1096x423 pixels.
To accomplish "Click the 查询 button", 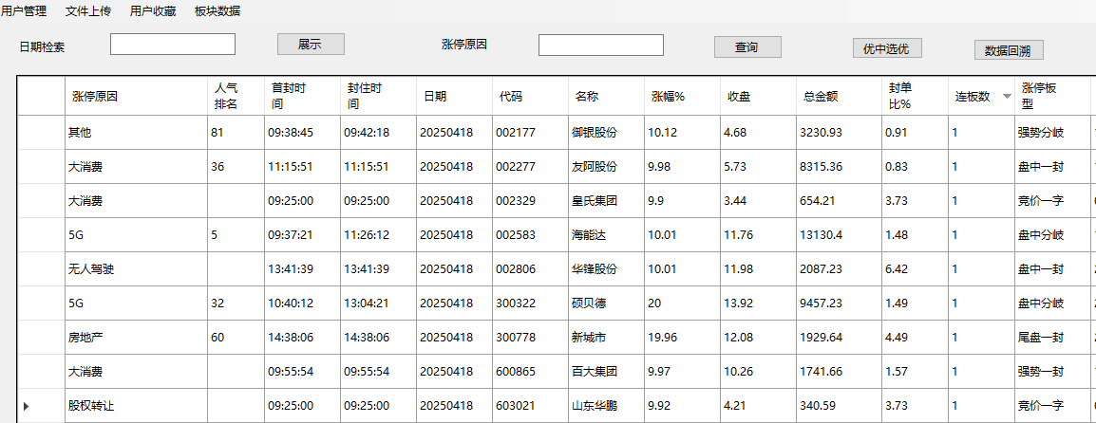I will click(747, 46).
